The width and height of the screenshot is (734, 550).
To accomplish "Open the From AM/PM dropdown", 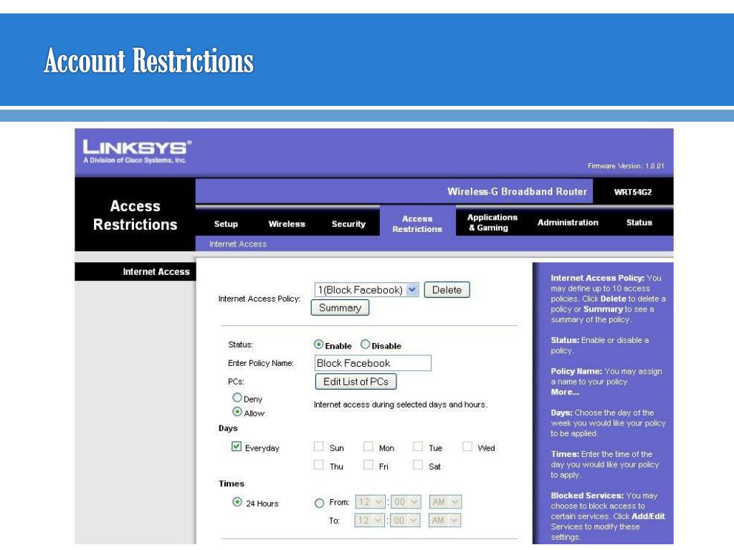I will click(x=445, y=502).
